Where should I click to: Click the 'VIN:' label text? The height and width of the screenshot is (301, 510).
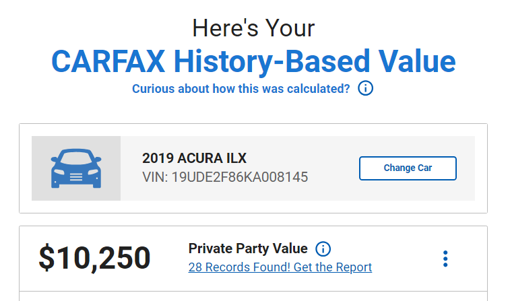pos(155,177)
